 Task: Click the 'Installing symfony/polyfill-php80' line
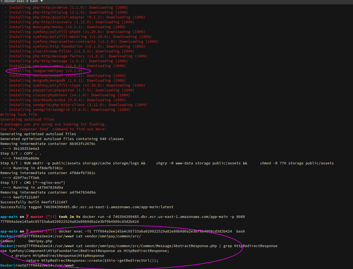coord(75,32)
